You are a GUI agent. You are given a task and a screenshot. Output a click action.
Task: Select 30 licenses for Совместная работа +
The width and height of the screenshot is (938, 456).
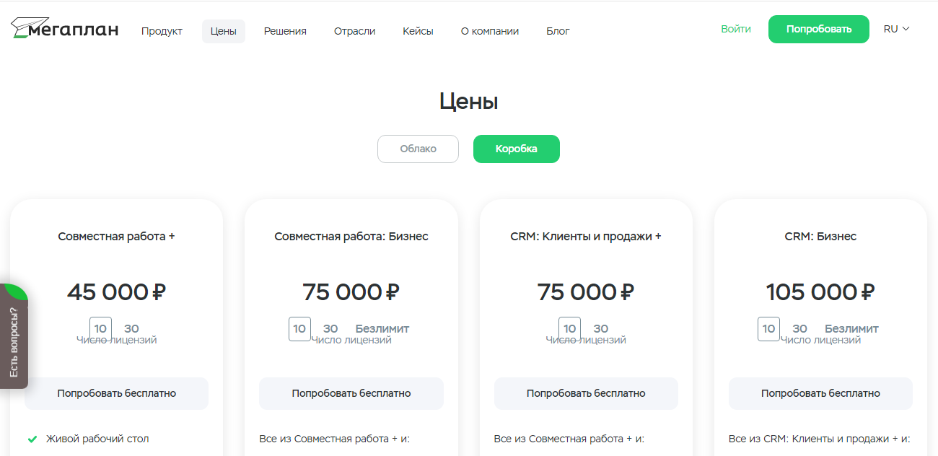coord(131,328)
